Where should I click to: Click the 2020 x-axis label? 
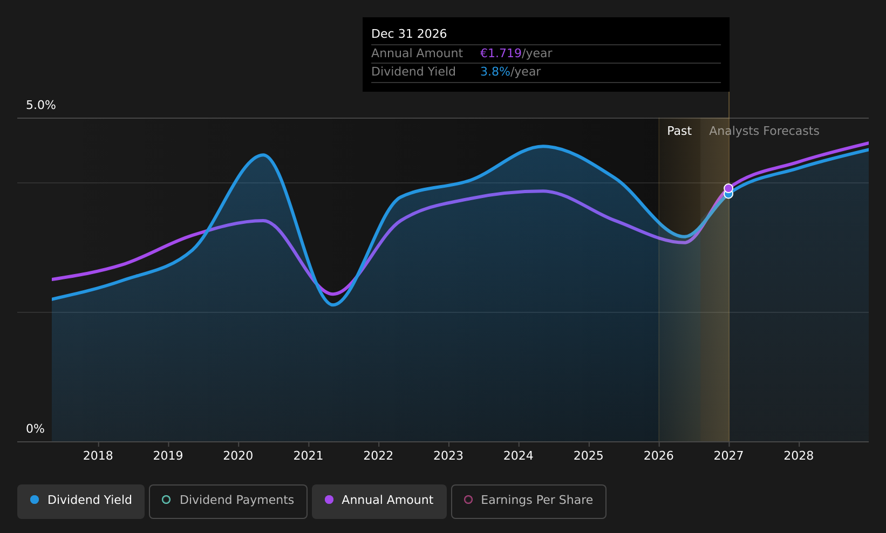[238, 456]
